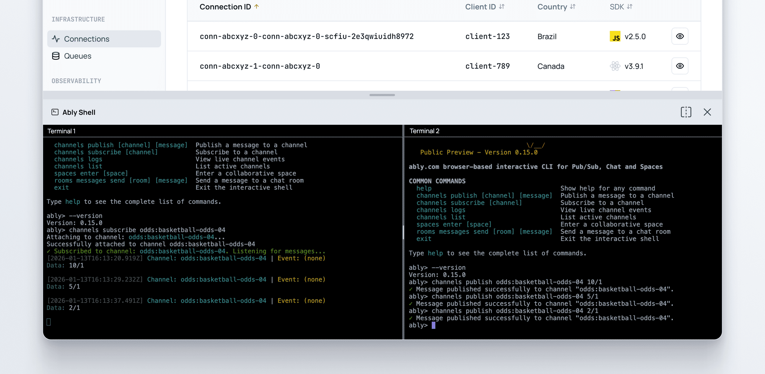View details for the Canada connection
Image resolution: width=765 pixels, height=374 pixels.
click(680, 66)
